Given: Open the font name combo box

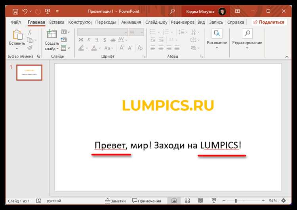Looking at the screenshot, I should tap(103, 32).
